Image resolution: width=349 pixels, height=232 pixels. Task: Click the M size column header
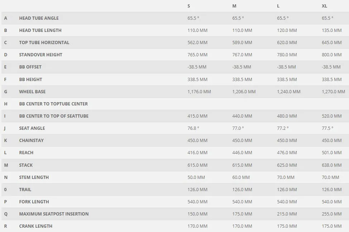(x=234, y=6)
